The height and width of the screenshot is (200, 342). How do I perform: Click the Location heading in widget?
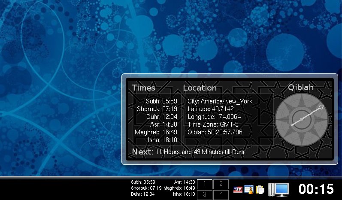pos(200,88)
